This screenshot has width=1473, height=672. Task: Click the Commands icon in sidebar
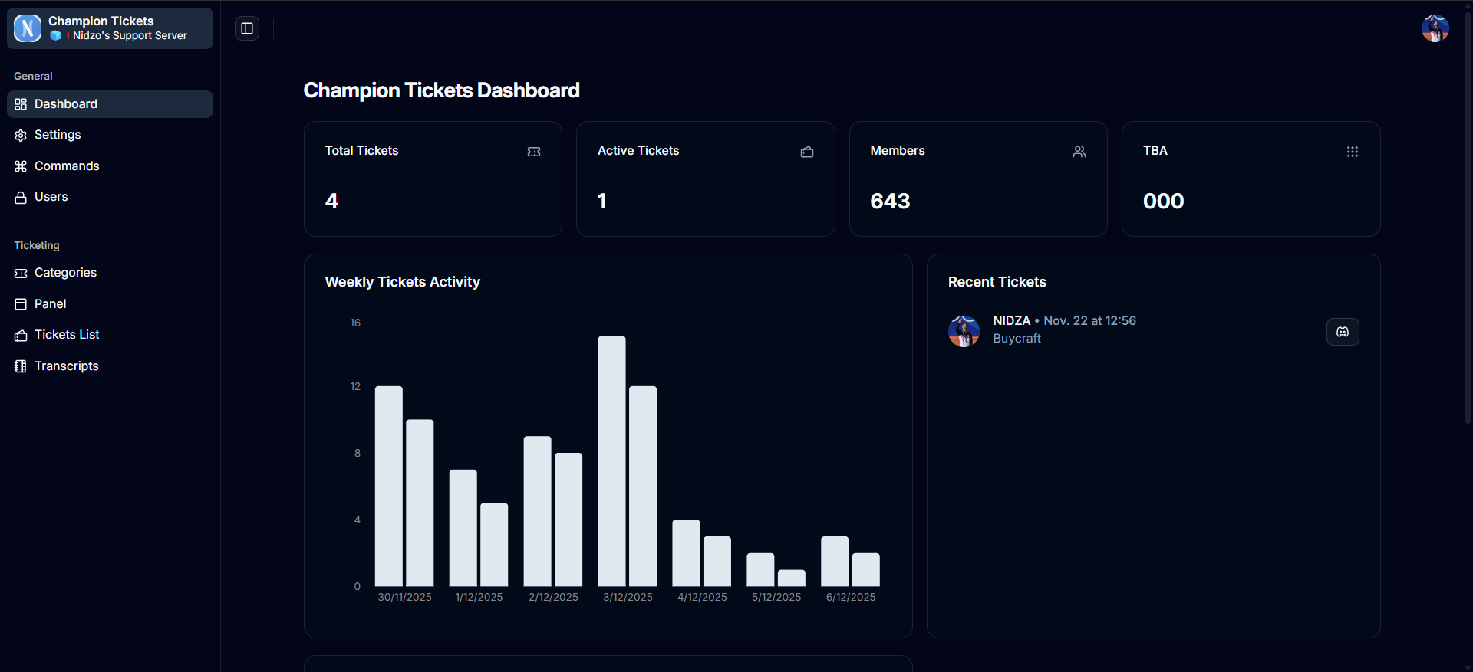pyautogui.click(x=21, y=166)
